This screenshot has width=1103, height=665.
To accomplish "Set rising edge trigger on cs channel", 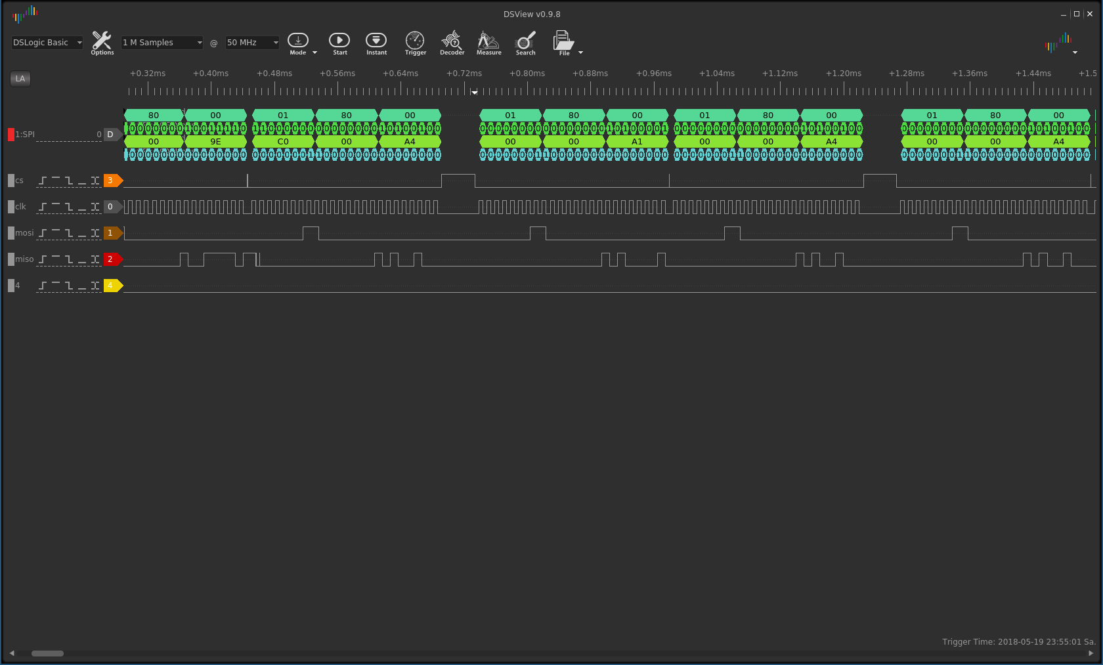I will [x=43, y=181].
